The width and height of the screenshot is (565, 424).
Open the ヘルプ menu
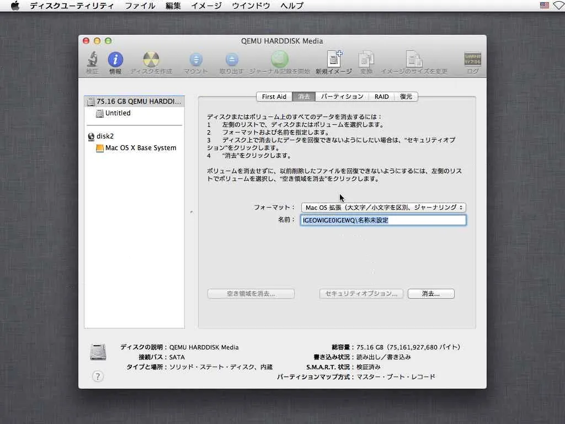(x=292, y=6)
